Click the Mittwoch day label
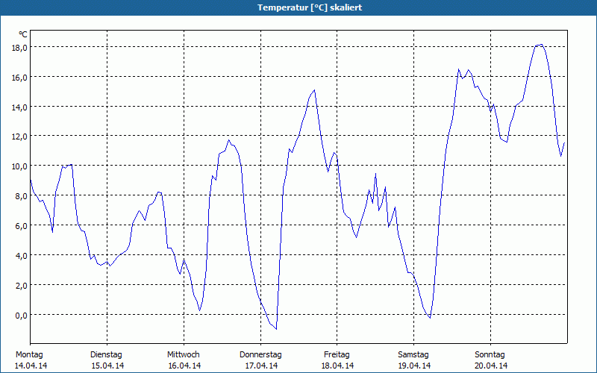 click(x=183, y=355)
